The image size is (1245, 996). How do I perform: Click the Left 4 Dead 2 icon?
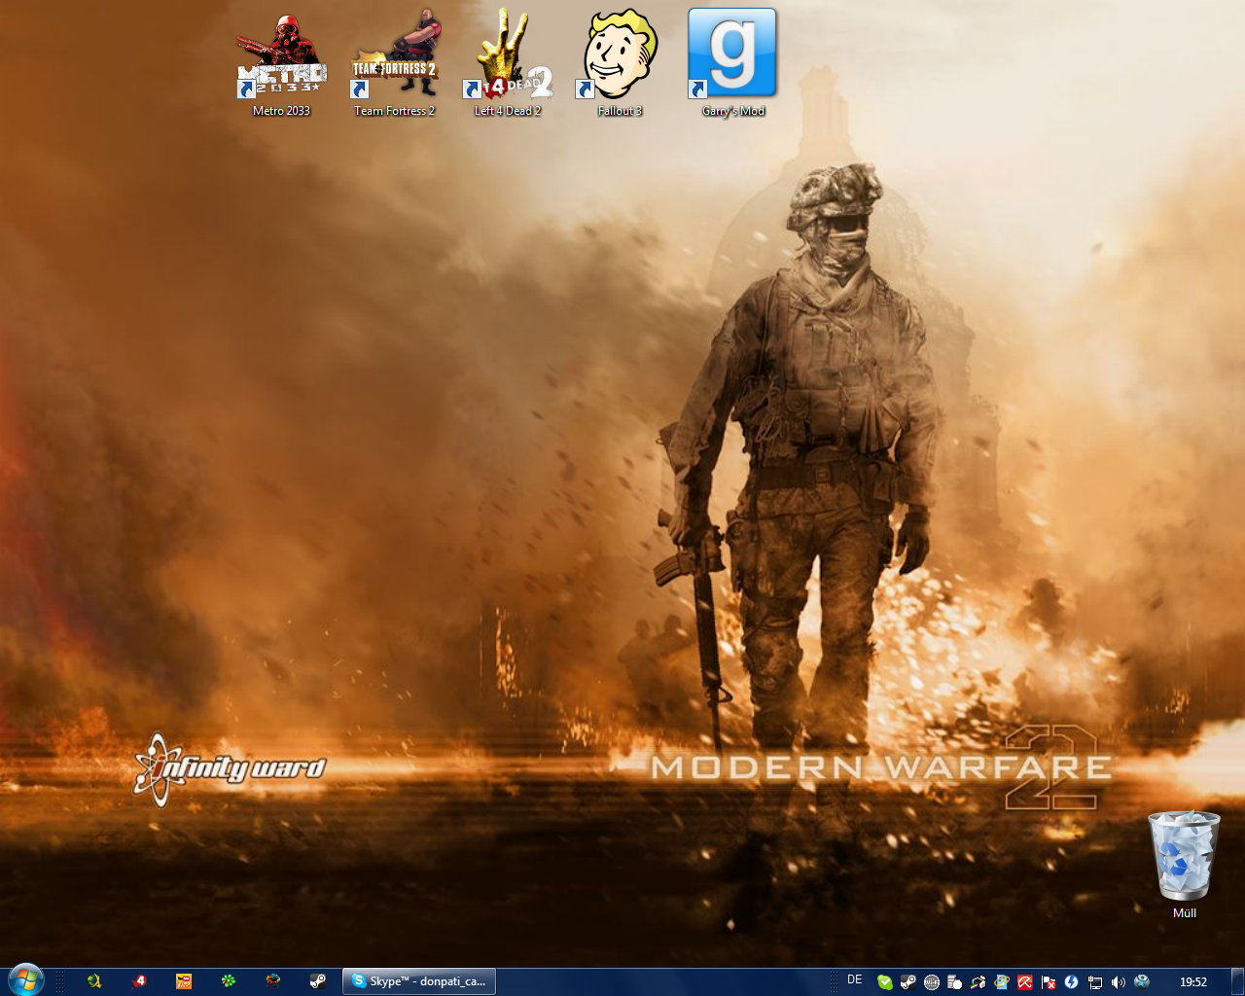pos(507,58)
